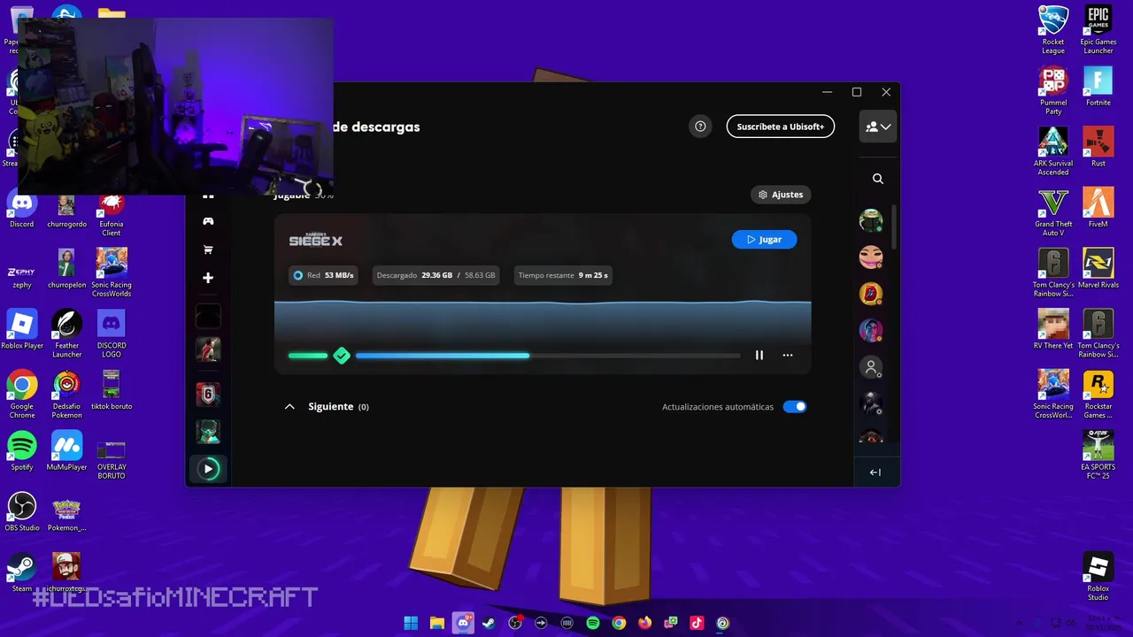Open the account profile dropdown
1133x637 pixels.
coord(878,127)
